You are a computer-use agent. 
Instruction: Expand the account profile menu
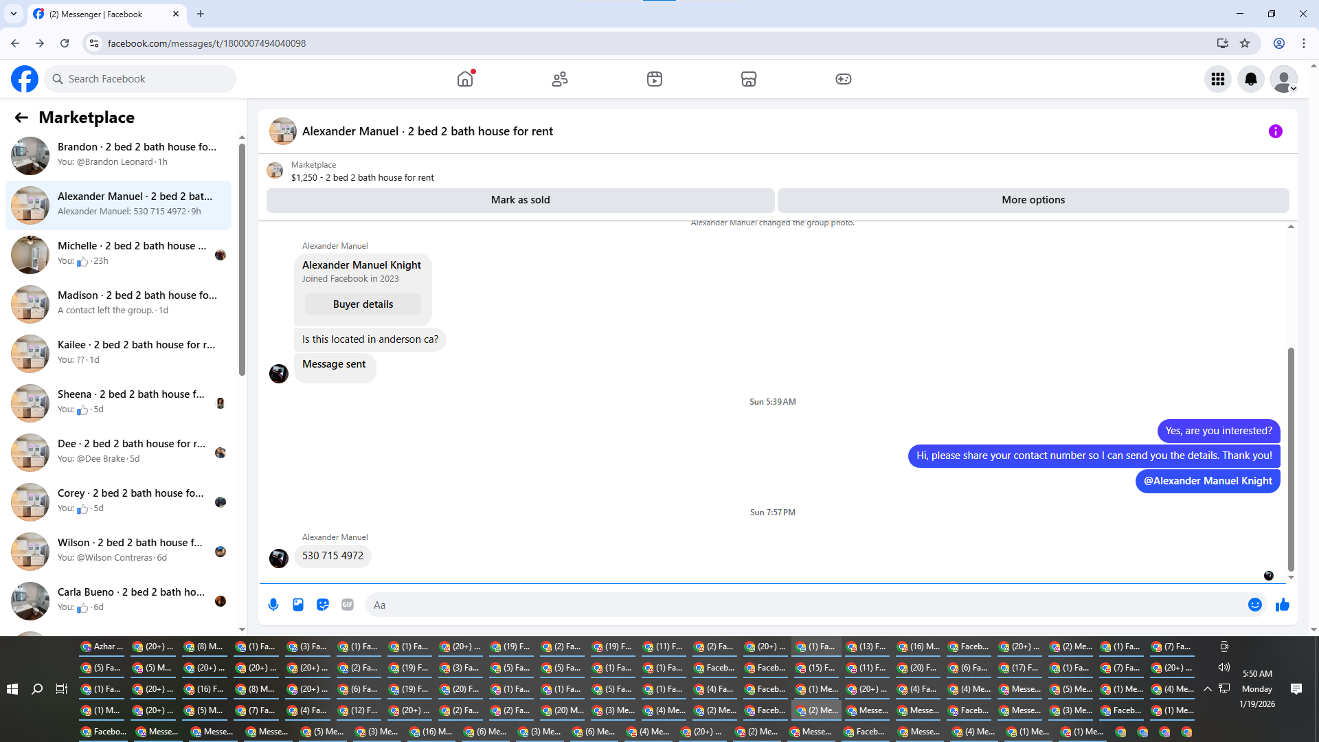tap(1283, 79)
